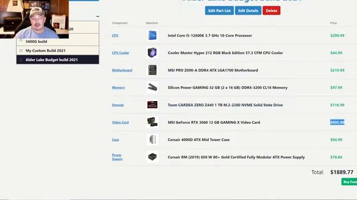Open the CPU component link
Viewport: 357px width, 200px height.
click(115, 36)
